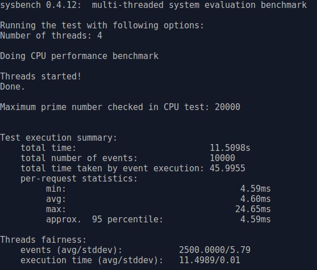Click the event execution time value 45.9955
This screenshot has width=317, height=270.
coord(227,168)
